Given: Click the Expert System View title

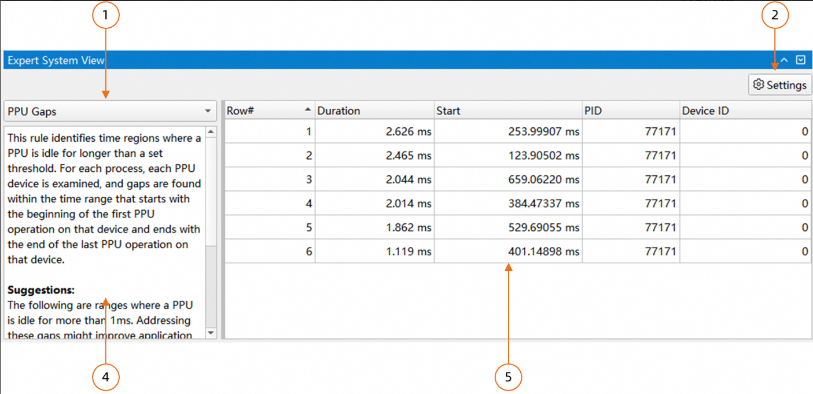Looking at the screenshot, I should [56, 60].
